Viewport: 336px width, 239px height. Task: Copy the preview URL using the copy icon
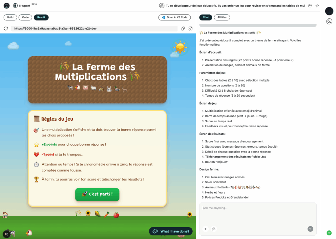coord(183,29)
